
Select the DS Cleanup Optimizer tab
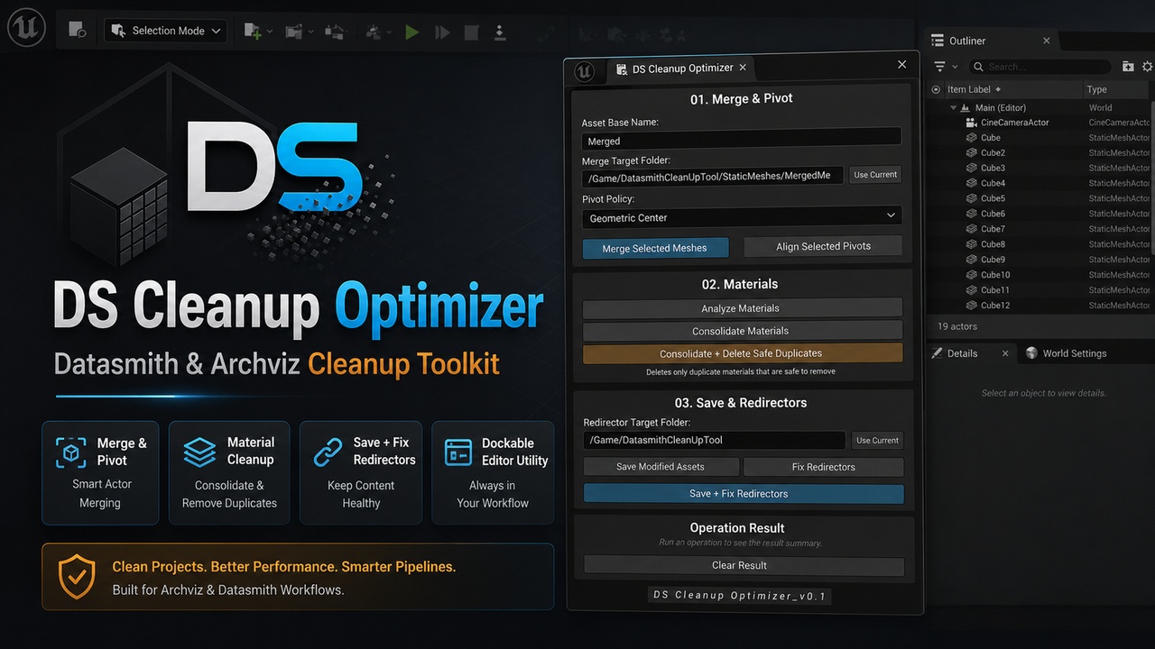coord(682,69)
